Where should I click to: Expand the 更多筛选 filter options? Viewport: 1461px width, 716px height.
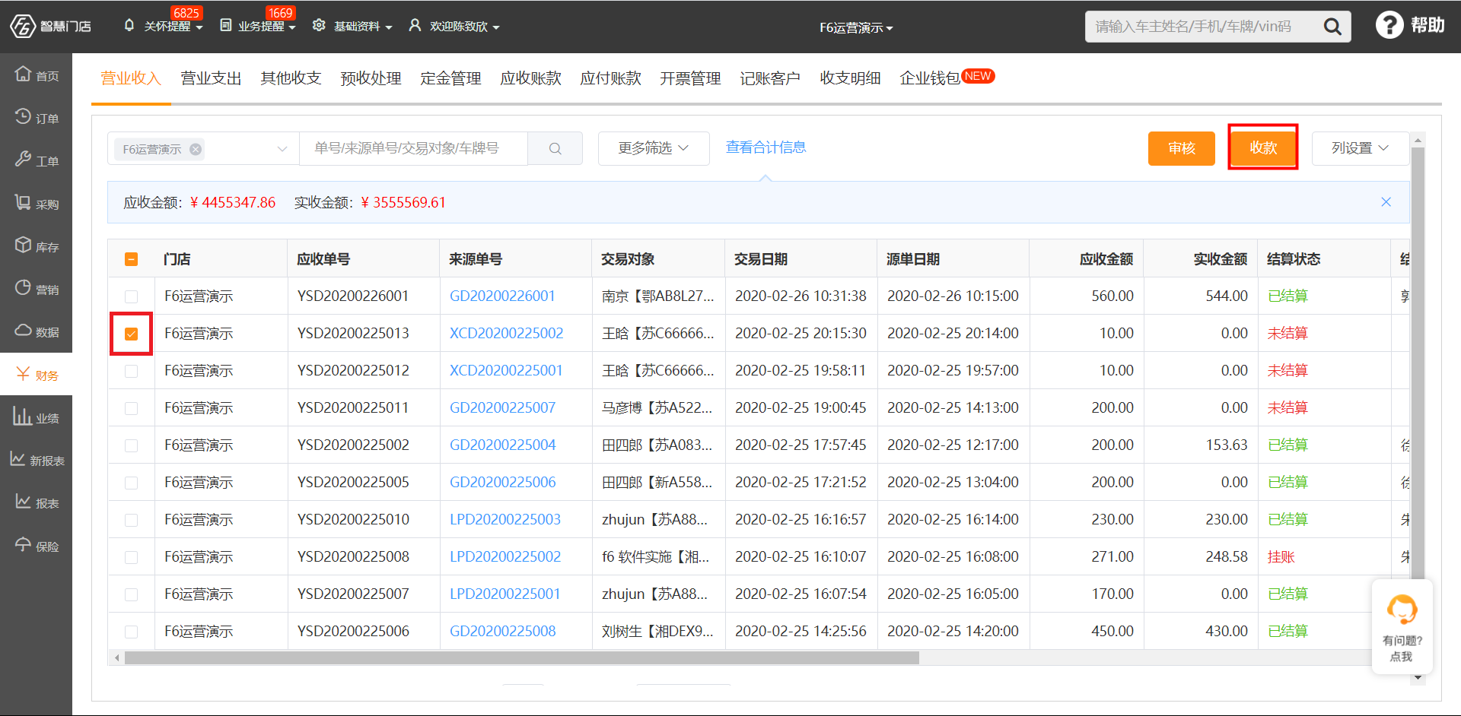click(x=653, y=148)
